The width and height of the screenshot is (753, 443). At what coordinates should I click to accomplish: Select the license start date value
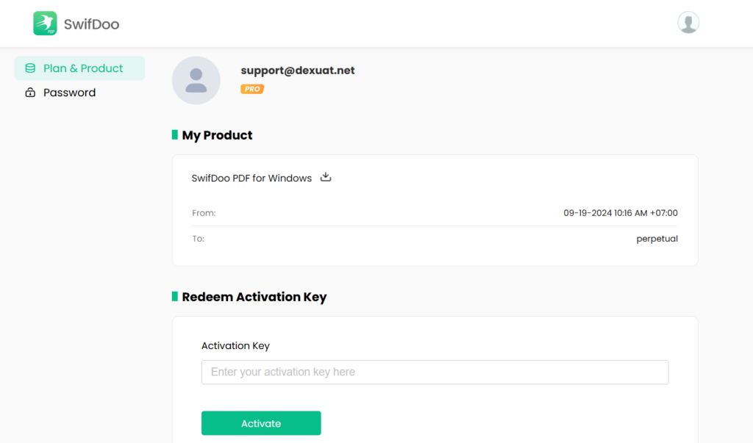(x=620, y=213)
